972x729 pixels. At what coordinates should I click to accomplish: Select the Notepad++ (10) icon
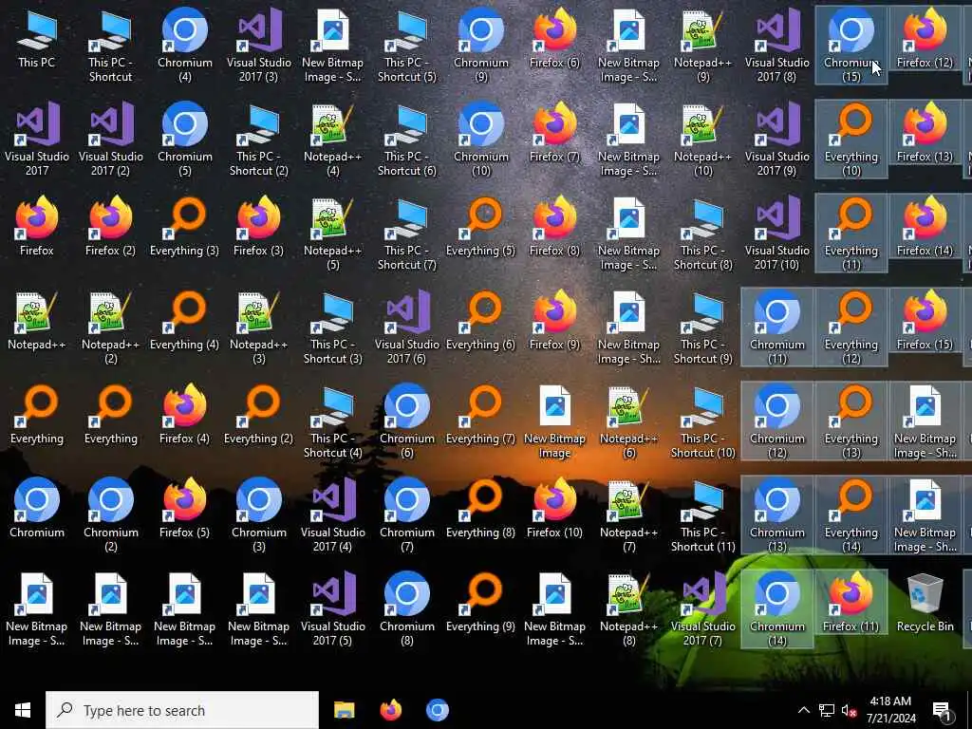click(x=703, y=140)
